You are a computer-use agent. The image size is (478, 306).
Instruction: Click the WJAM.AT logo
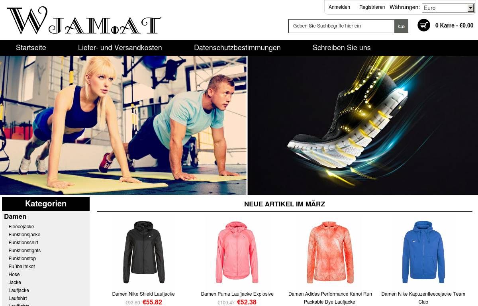pyautogui.click(x=84, y=20)
